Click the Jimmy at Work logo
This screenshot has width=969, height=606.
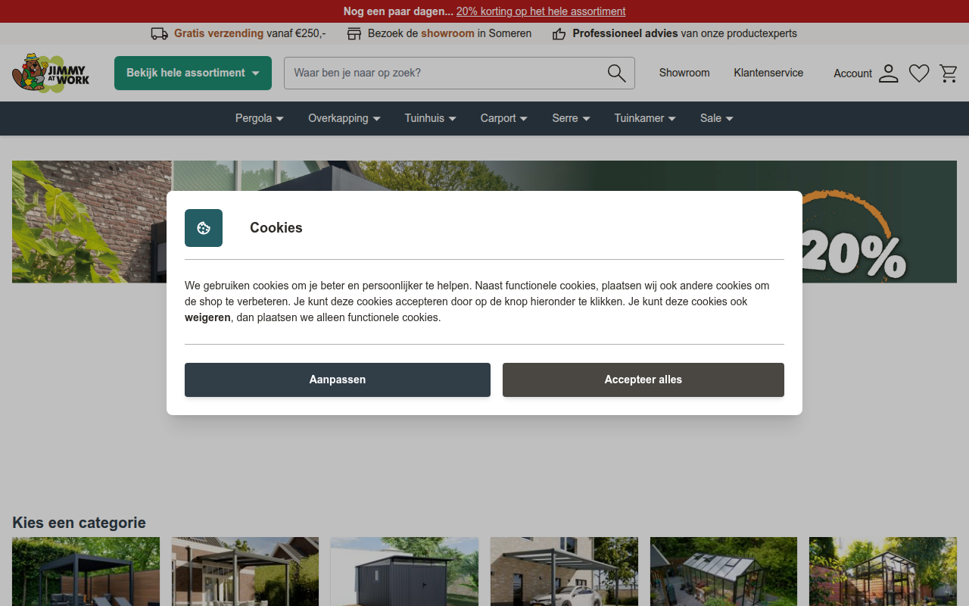click(x=51, y=73)
